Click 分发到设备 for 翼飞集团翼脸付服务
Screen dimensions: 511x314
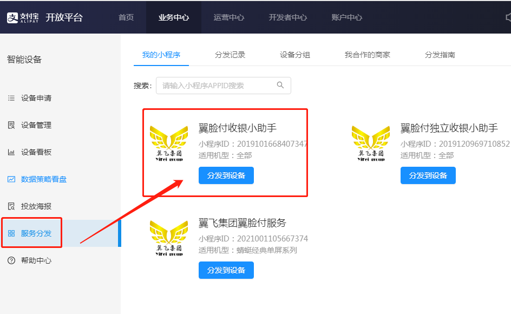click(226, 270)
